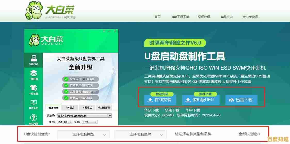Click the 大白菜超级U盘装机工具 title text

[x=81, y=59]
